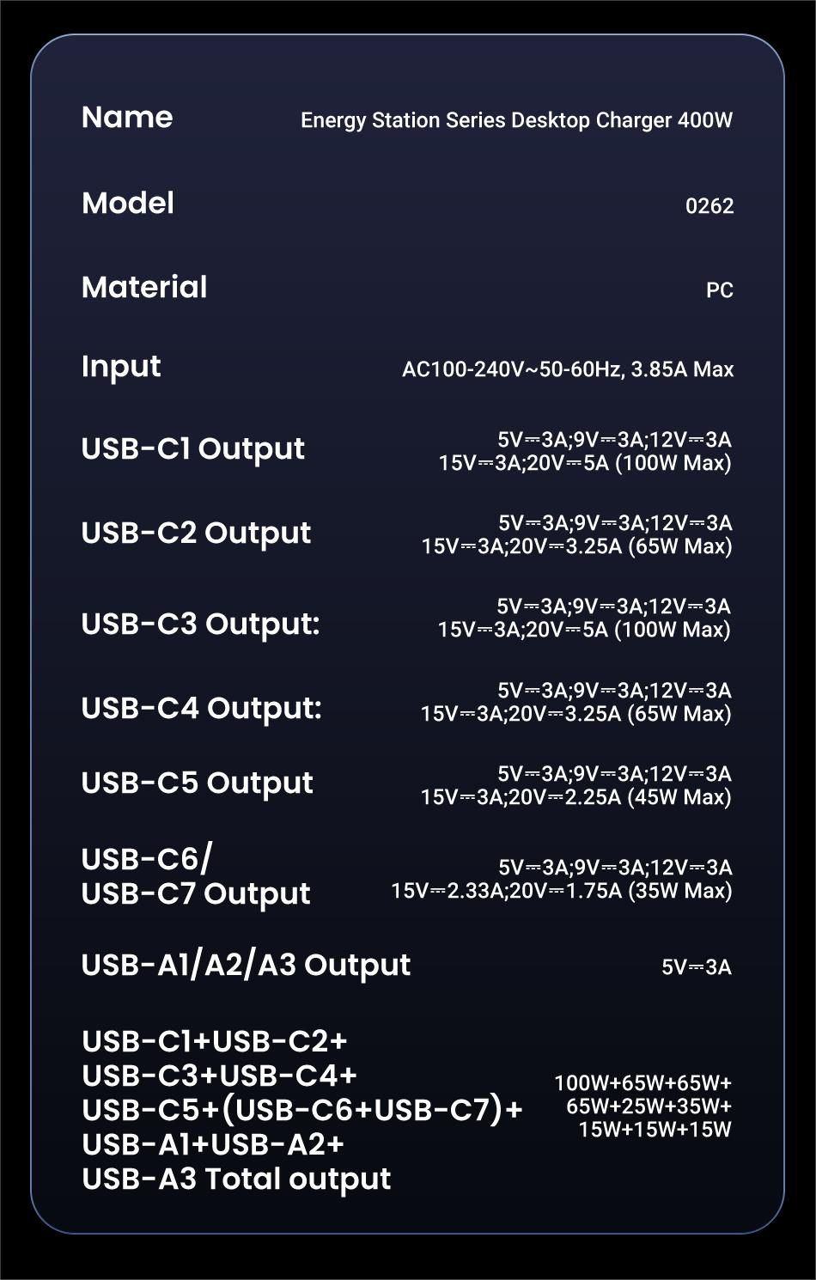Click the Input label
816x1280 pixels.
coord(121,367)
